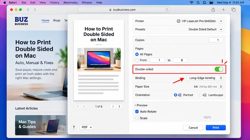This screenshot has width=250, height=140.
Task: Collapse the Preview section
Action: tap(135, 105)
